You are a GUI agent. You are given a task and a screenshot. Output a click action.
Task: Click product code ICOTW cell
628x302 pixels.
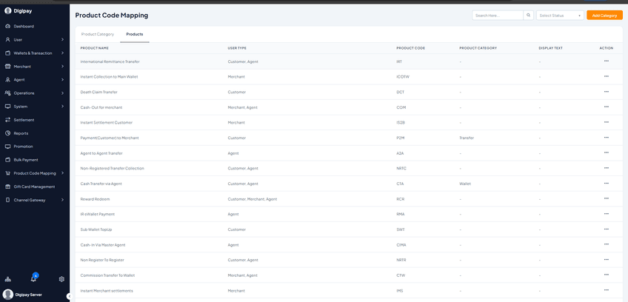click(x=403, y=76)
